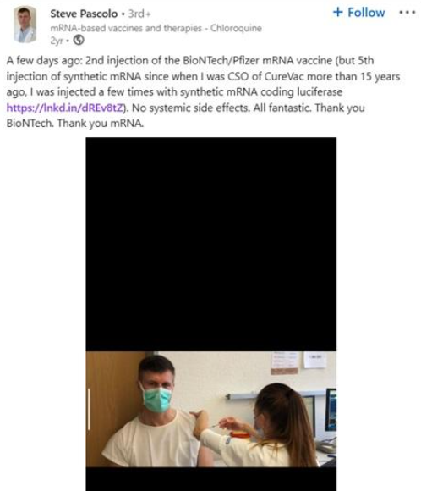Viewport: 421px width, 491px height.
Task: Click the mRNA-based vaccines headline text
Action: pyautogui.click(x=156, y=28)
